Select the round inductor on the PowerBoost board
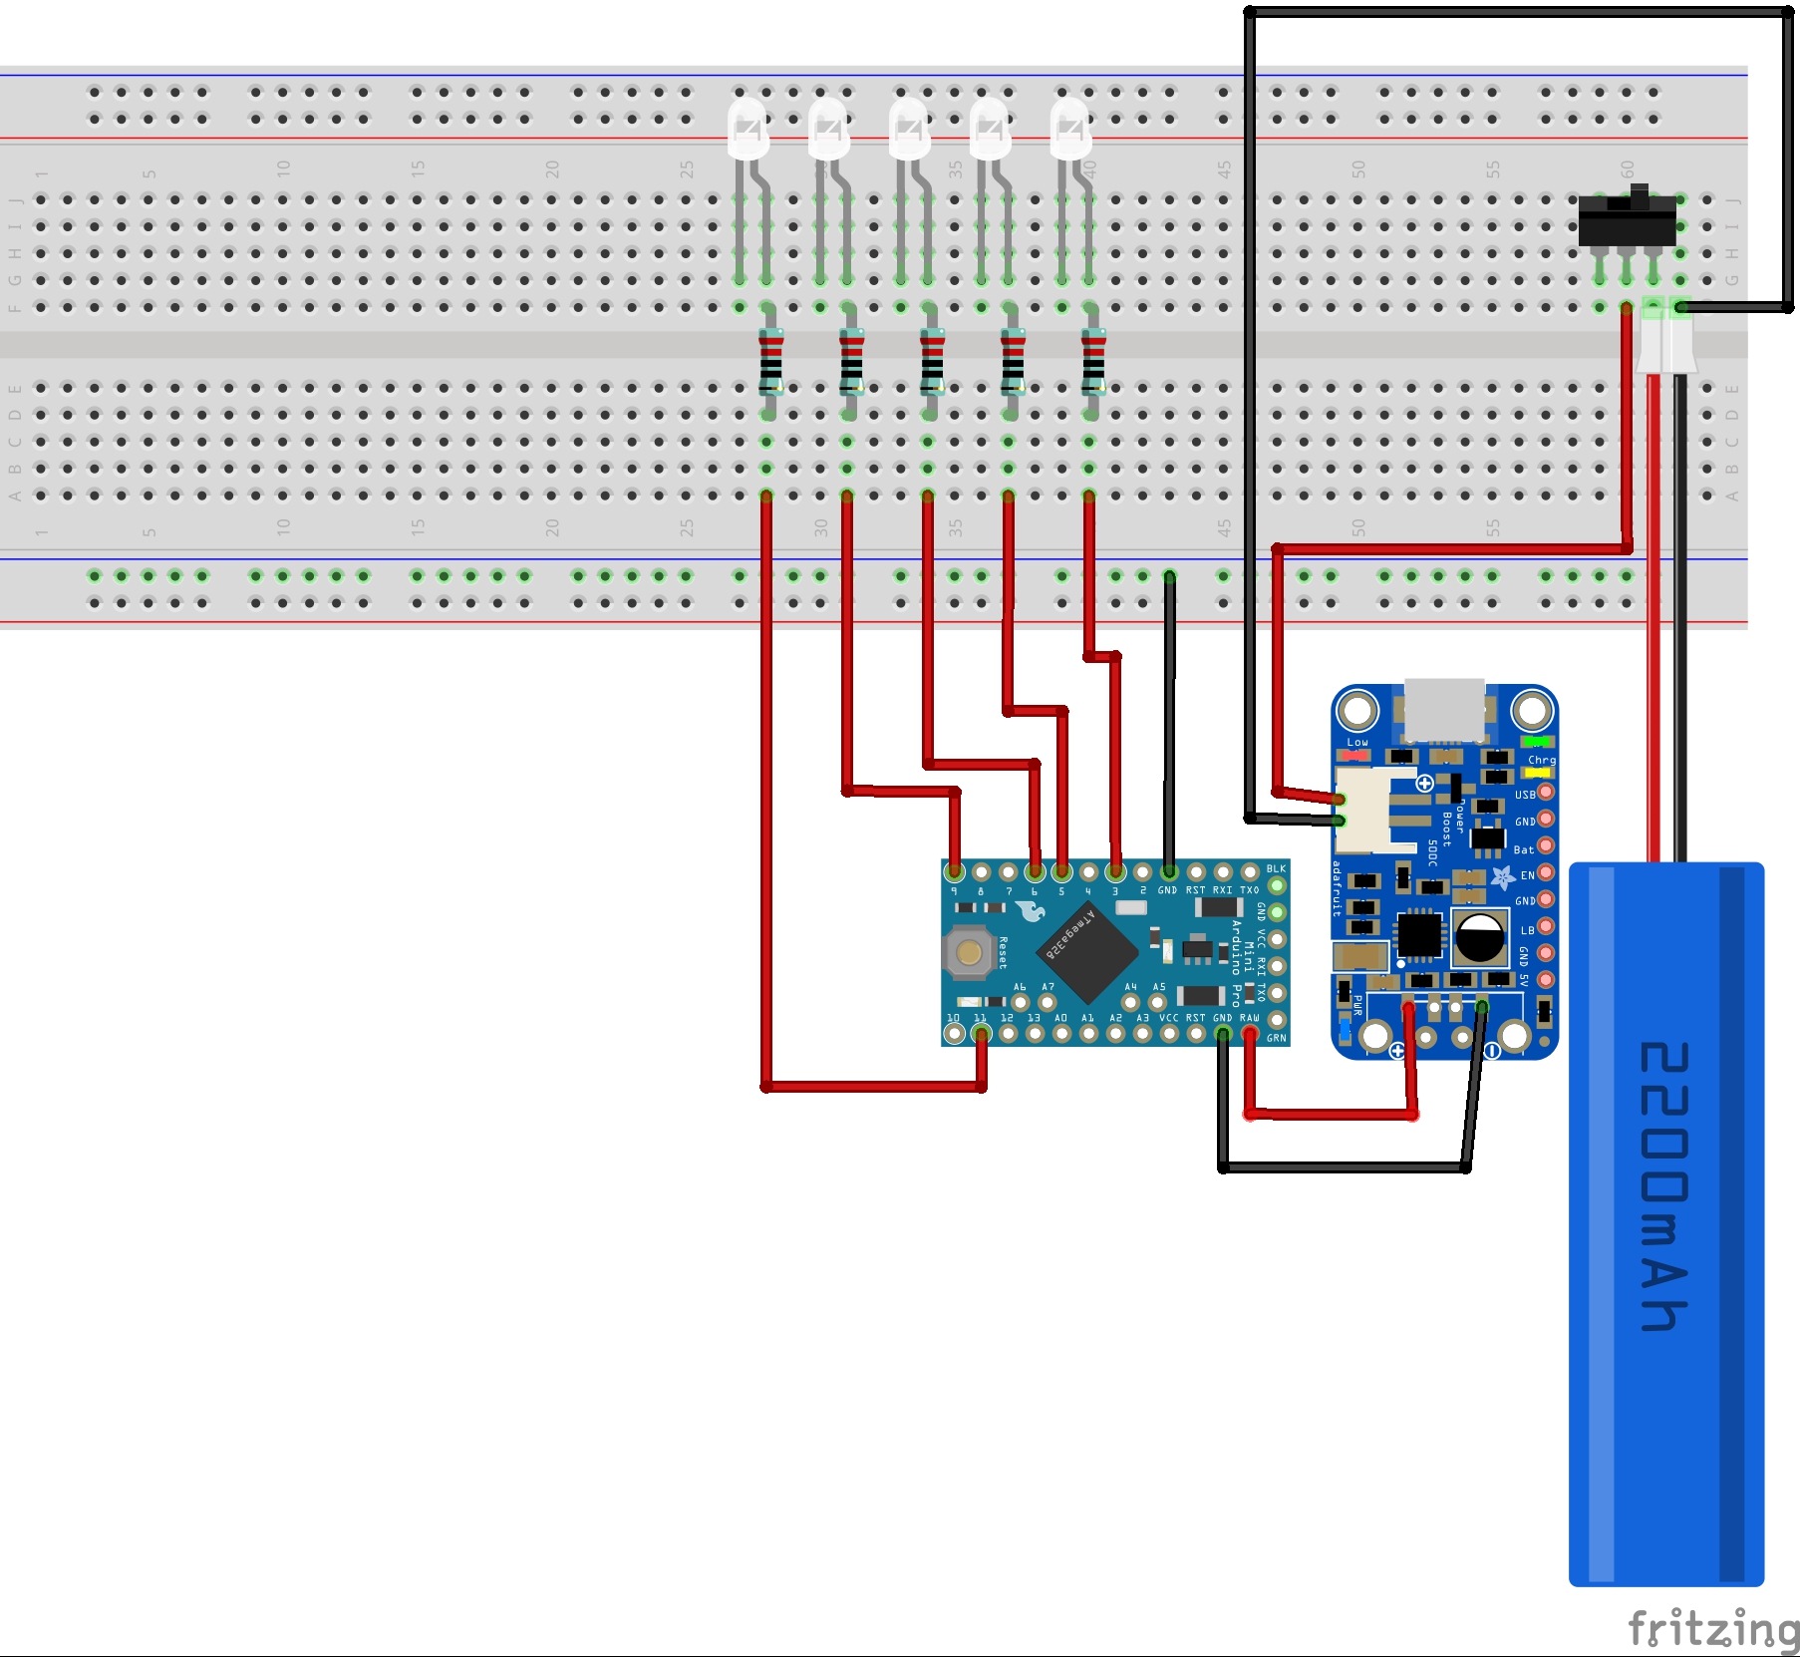The height and width of the screenshot is (1657, 1800). tap(1479, 937)
